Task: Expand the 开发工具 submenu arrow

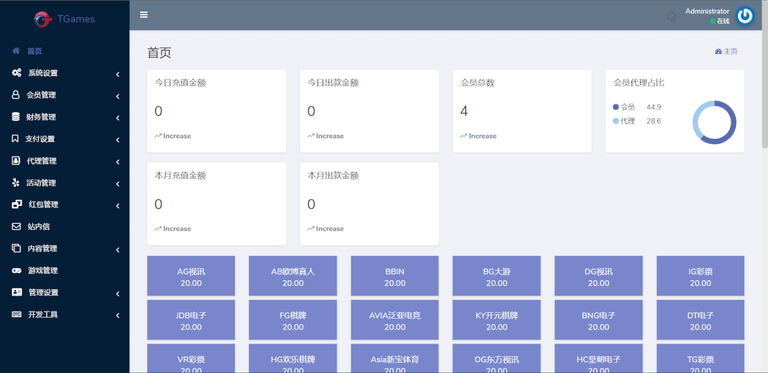Action: click(x=118, y=315)
